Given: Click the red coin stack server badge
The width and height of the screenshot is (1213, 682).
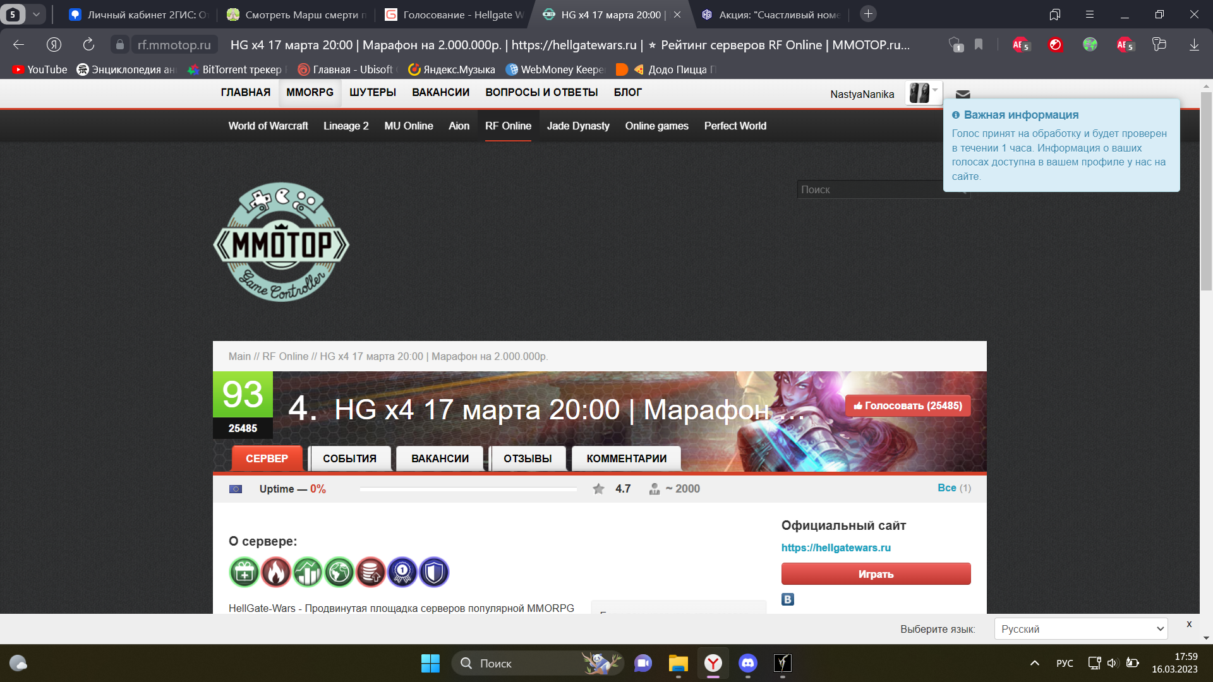Looking at the screenshot, I should pos(371,572).
